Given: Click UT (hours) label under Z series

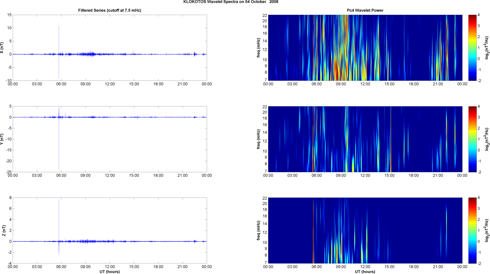Looking at the screenshot, I should point(109,272).
